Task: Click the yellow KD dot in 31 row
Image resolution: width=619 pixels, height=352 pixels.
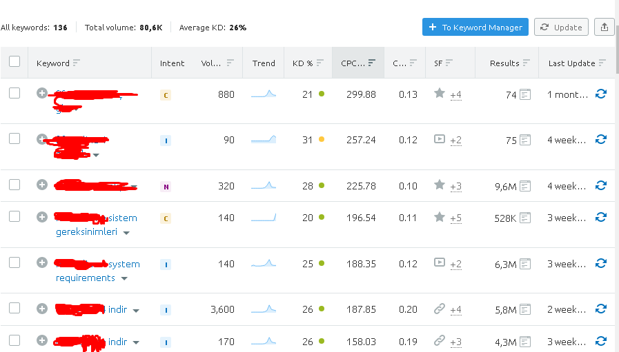Action: tap(322, 139)
